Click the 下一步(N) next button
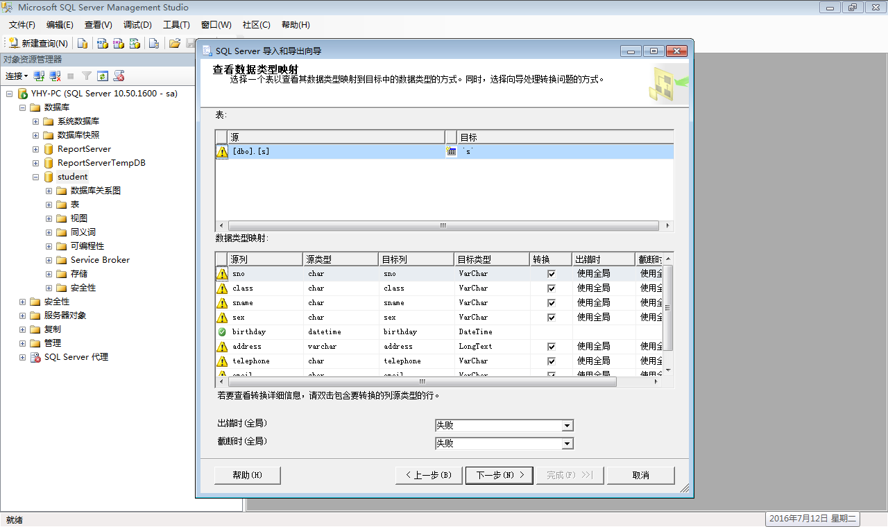The height and width of the screenshot is (527, 888). (x=499, y=475)
